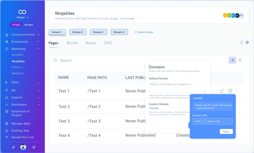Click the Productivity command icon
Image resolution: width=254 pixels, height=153 pixels.
click(7, 42)
